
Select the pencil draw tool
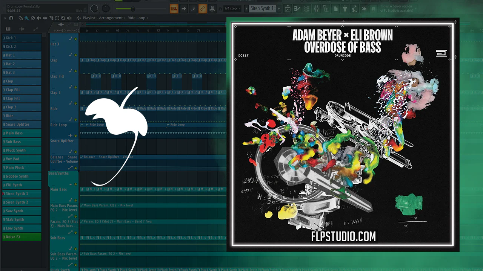20,18
